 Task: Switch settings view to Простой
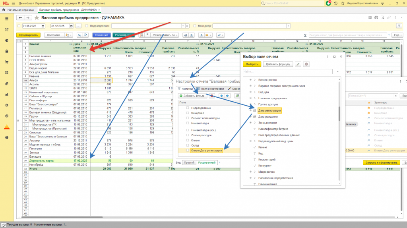tap(189, 162)
